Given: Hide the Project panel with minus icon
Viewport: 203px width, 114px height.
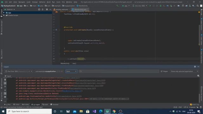Looking at the screenshot, I should (50, 9).
